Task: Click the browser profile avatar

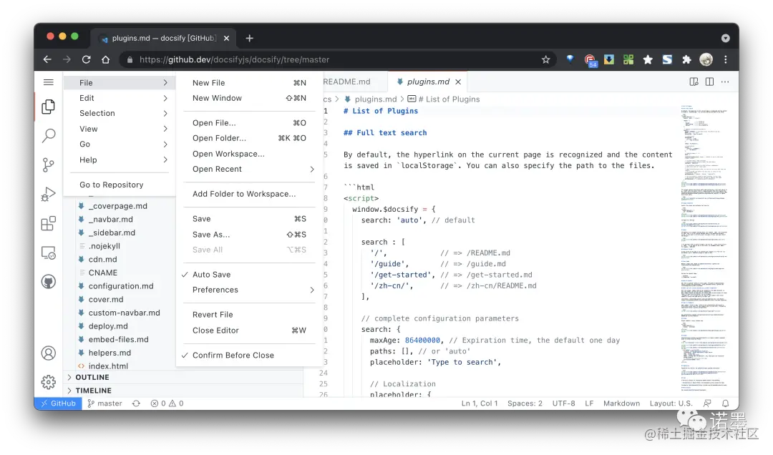Action: click(706, 59)
